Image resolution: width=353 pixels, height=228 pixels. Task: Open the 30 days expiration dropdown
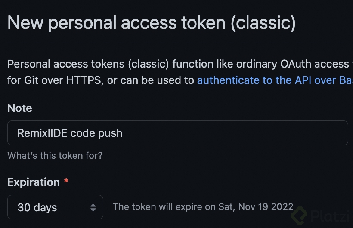pos(56,207)
